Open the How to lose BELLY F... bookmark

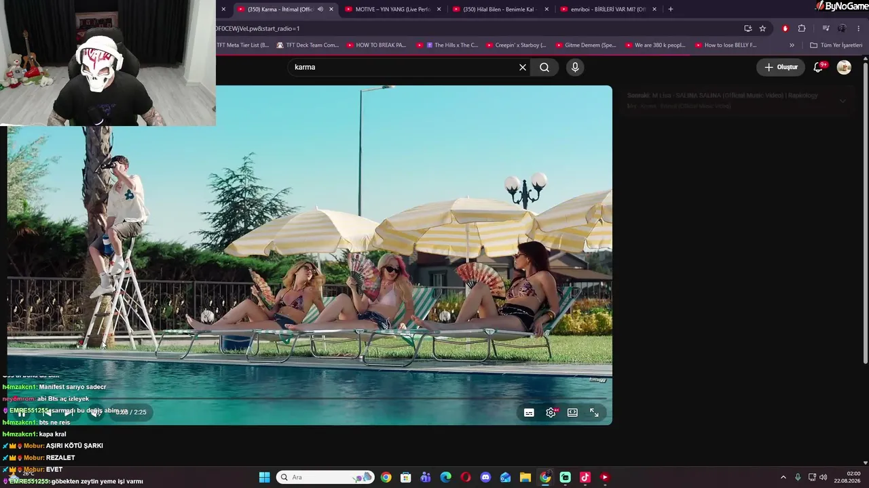point(725,45)
